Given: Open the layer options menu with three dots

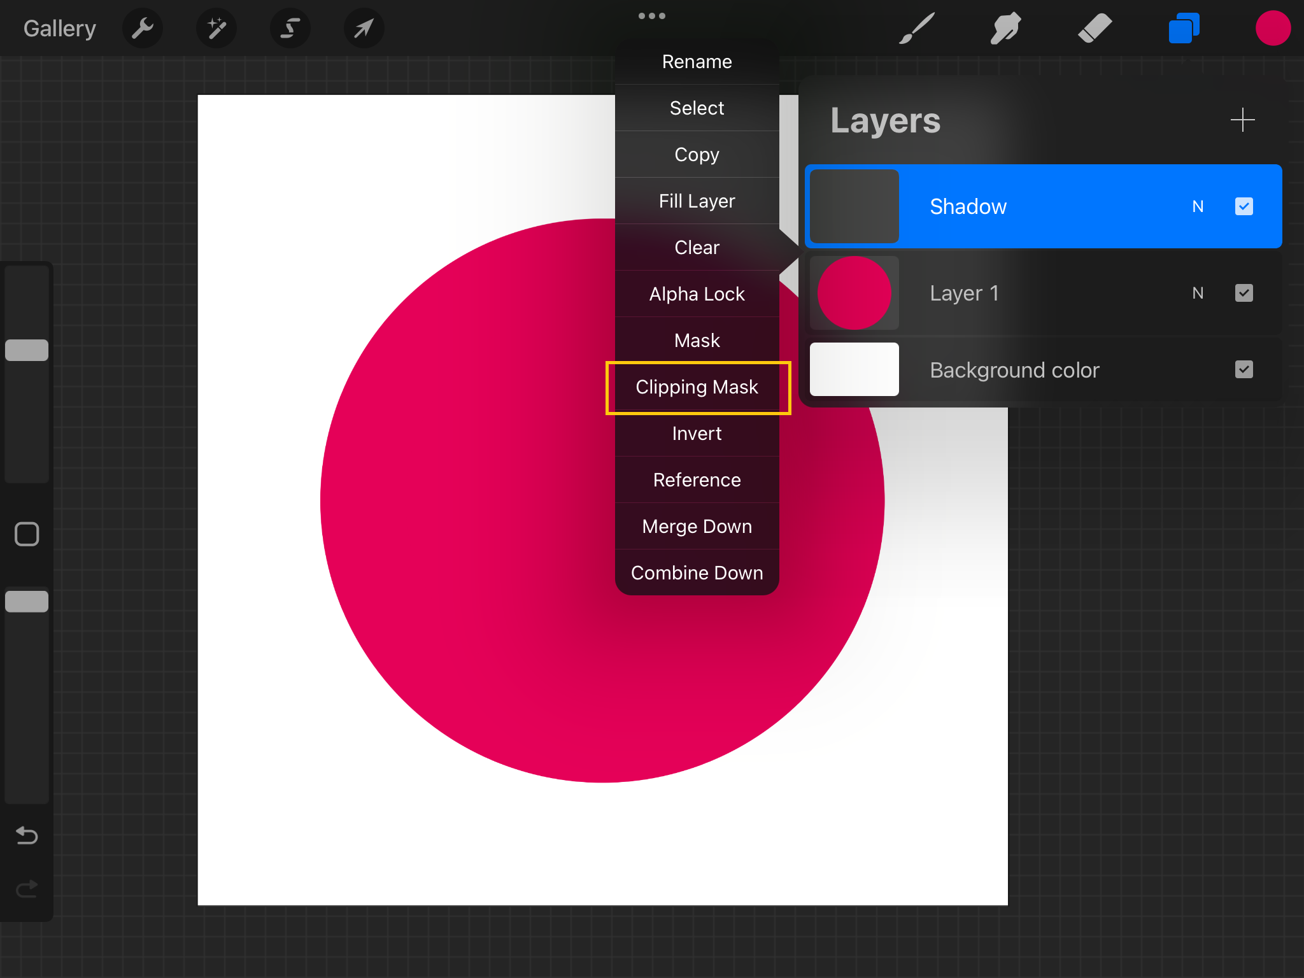Looking at the screenshot, I should point(651,15).
